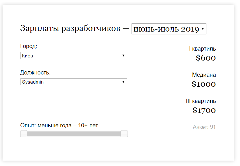Grab the left experience slider handle

coord(24,134)
